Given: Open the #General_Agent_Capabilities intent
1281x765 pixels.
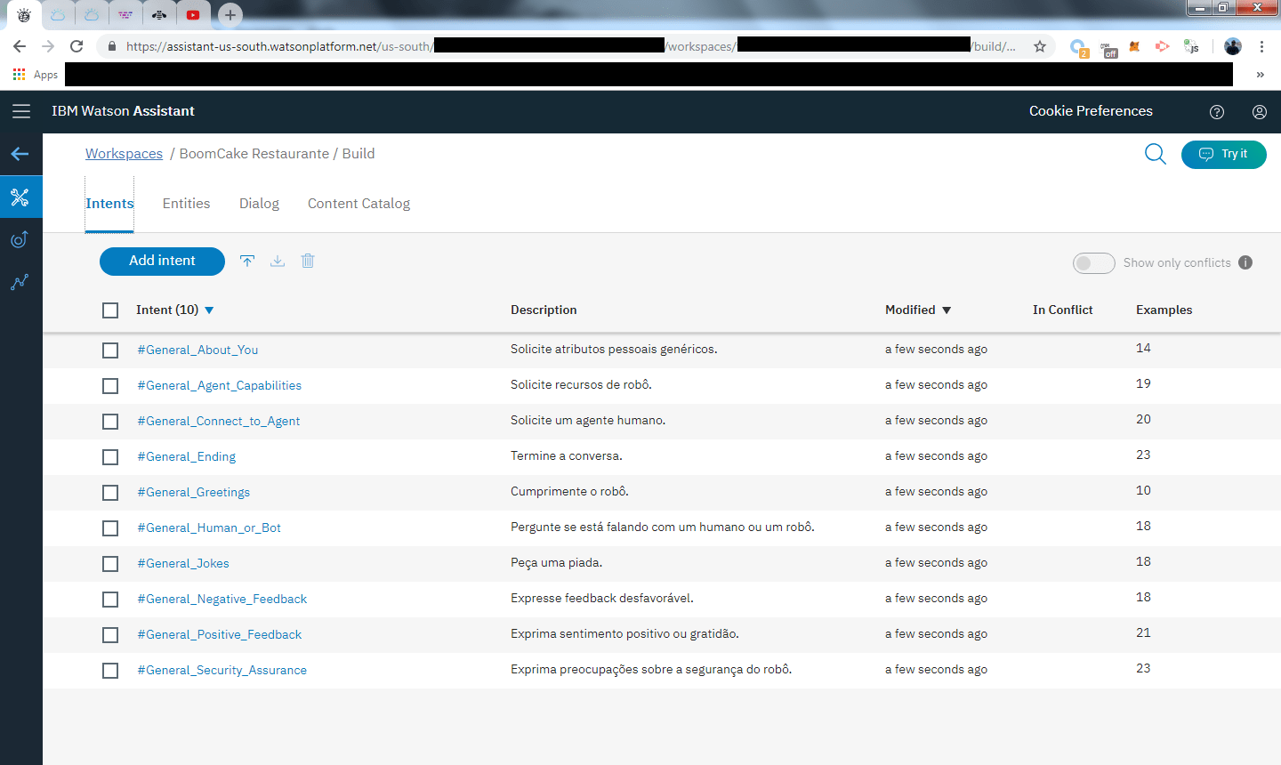Looking at the screenshot, I should pyautogui.click(x=220, y=385).
